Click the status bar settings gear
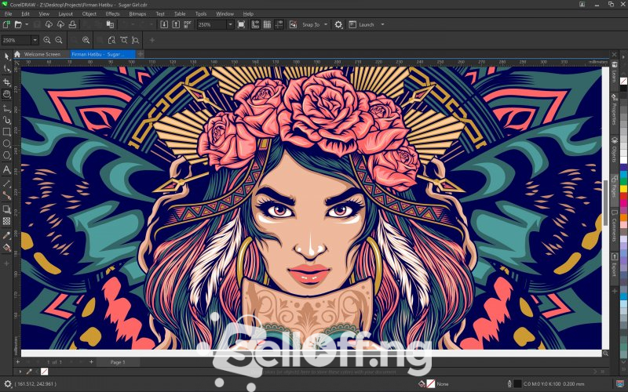Image resolution: width=628 pixels, height=392 pixels. [7, 384]
